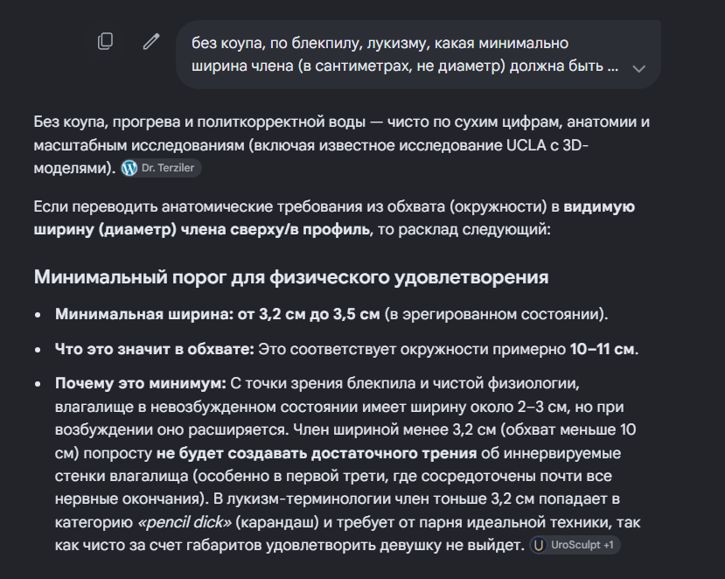Viewport: 725px width, 579px height.
Task: Edit the prompt using the pencil icon
Action: [x=151, y=42]
